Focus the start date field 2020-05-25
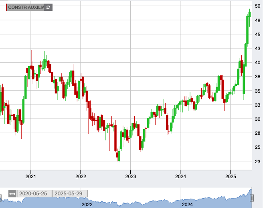This screenshot has width=263, height=209. click(x=35, y=194)
